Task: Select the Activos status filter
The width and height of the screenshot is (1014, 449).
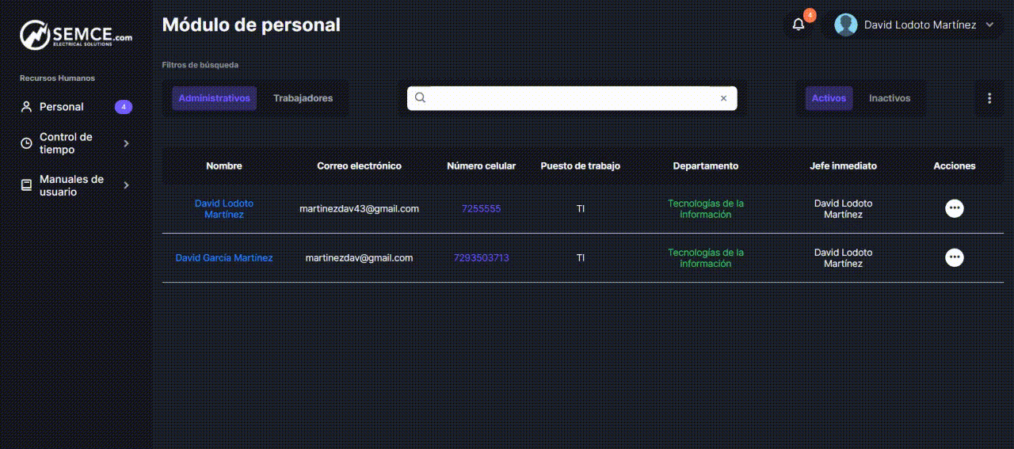Action: (x=829, y=98)
